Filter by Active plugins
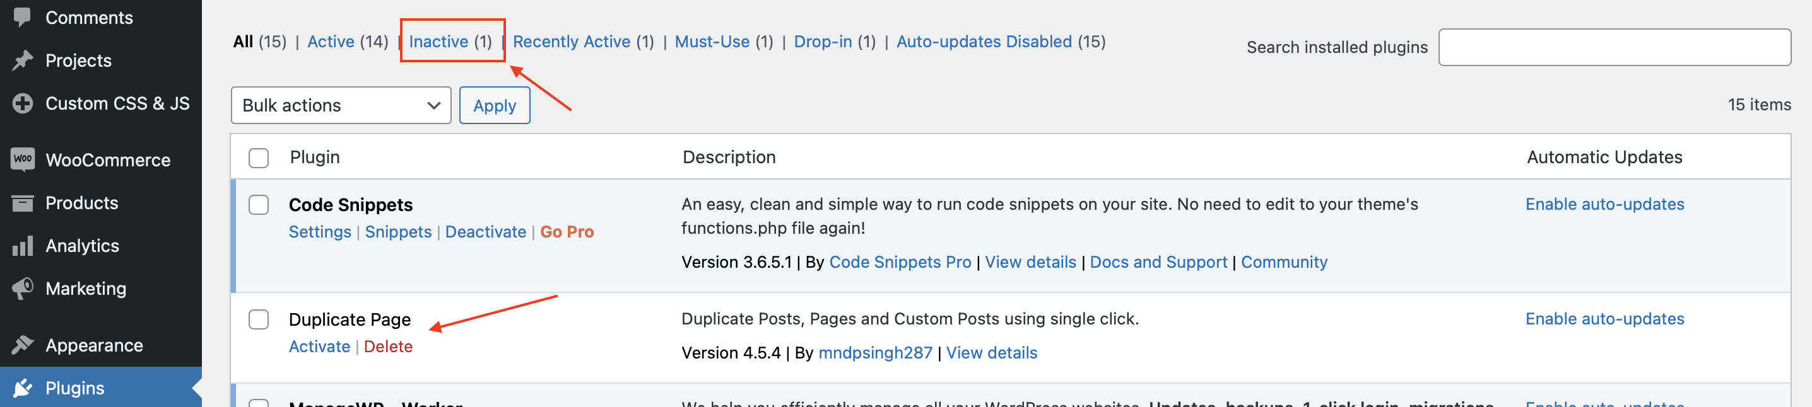 pos(331,42)
